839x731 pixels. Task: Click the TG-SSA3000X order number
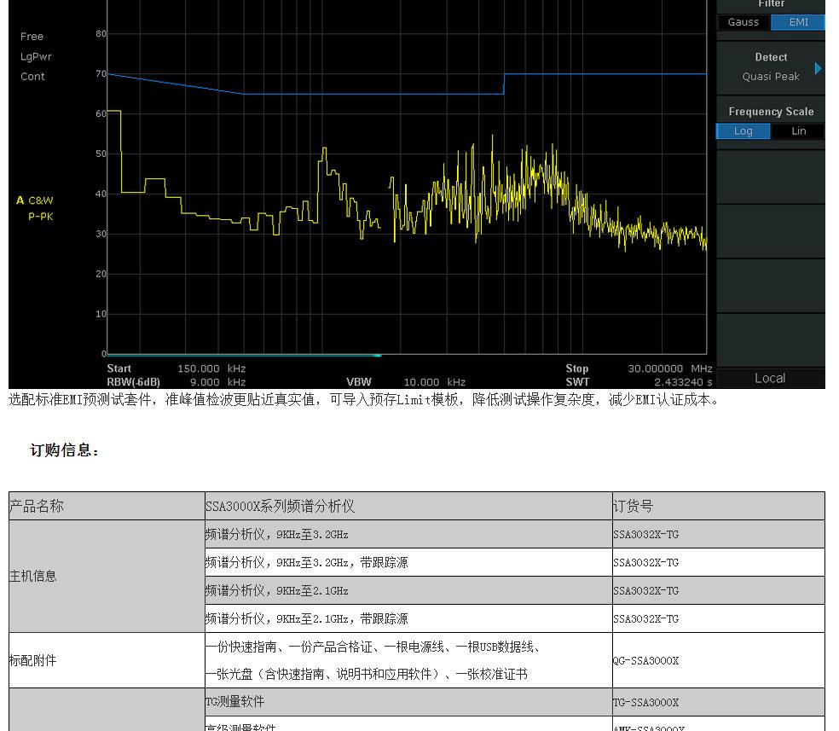(645, 703)
